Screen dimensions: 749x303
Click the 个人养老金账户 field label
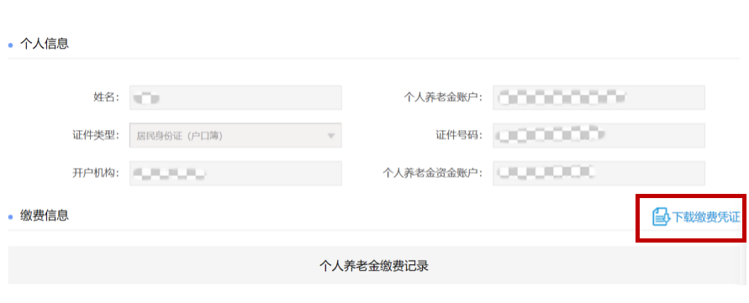[443, 97]
